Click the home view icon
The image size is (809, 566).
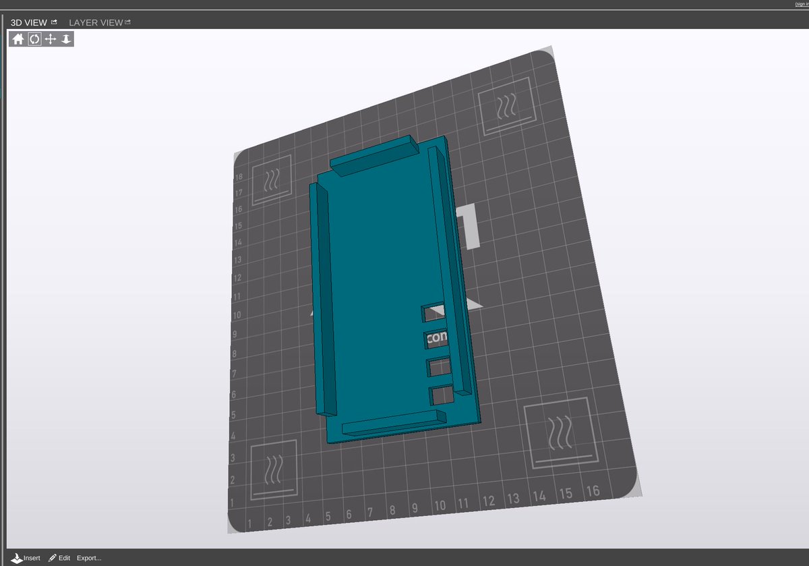[x=17, y=39]
